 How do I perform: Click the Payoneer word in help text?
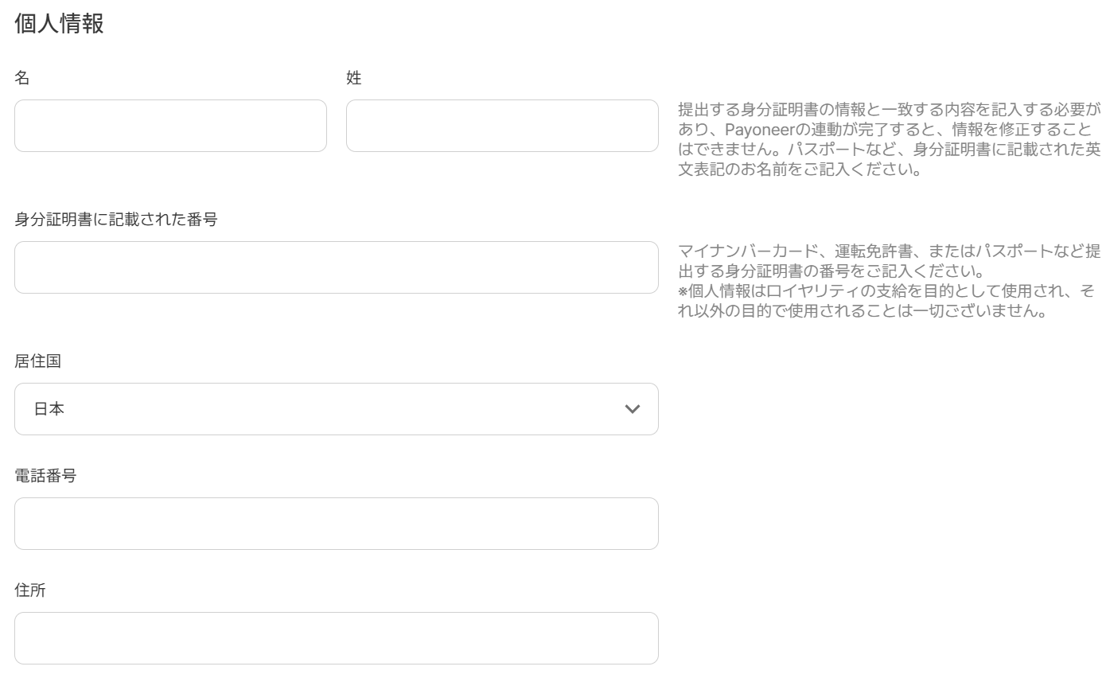tap(756, 130)
